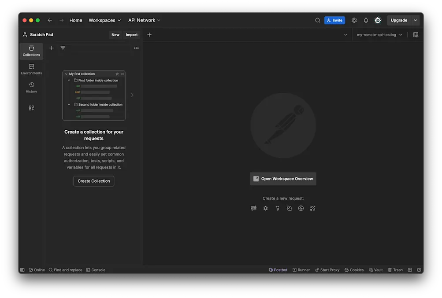This screenshot has width=442, height=298.
Task: Open the API Network dropdown
Action: 144,20
